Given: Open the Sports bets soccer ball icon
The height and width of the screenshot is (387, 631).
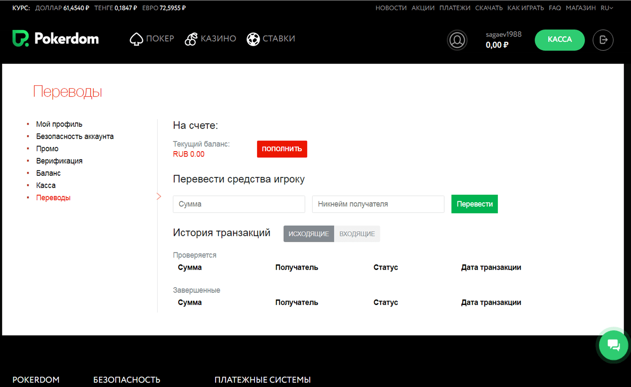Looking at the screenshot, I should tap(253, 39).
